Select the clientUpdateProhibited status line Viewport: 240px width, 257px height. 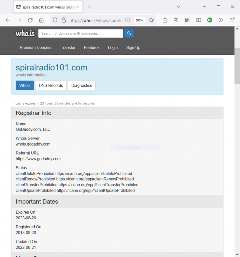(x=75, y=190)
